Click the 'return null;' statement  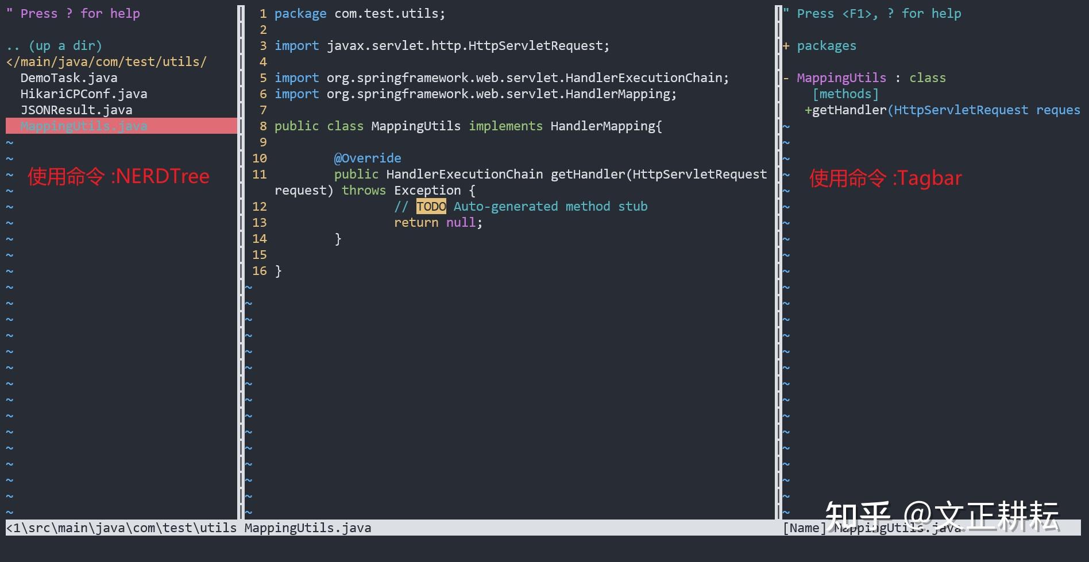click(x=438, y=222)
